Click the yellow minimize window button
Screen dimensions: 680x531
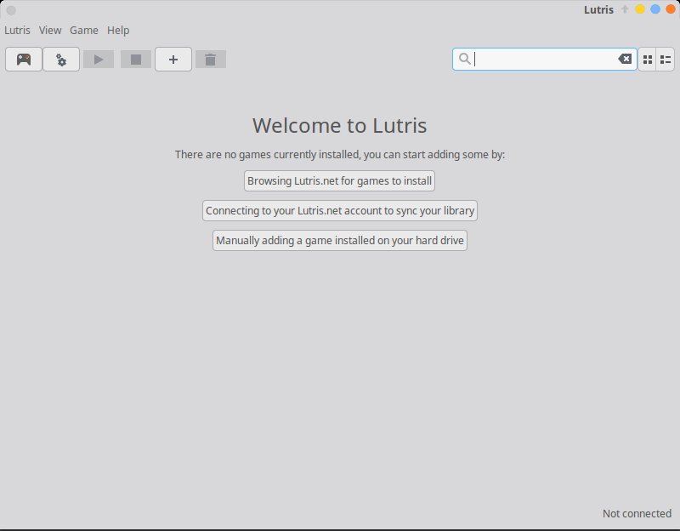pos(640,9)
